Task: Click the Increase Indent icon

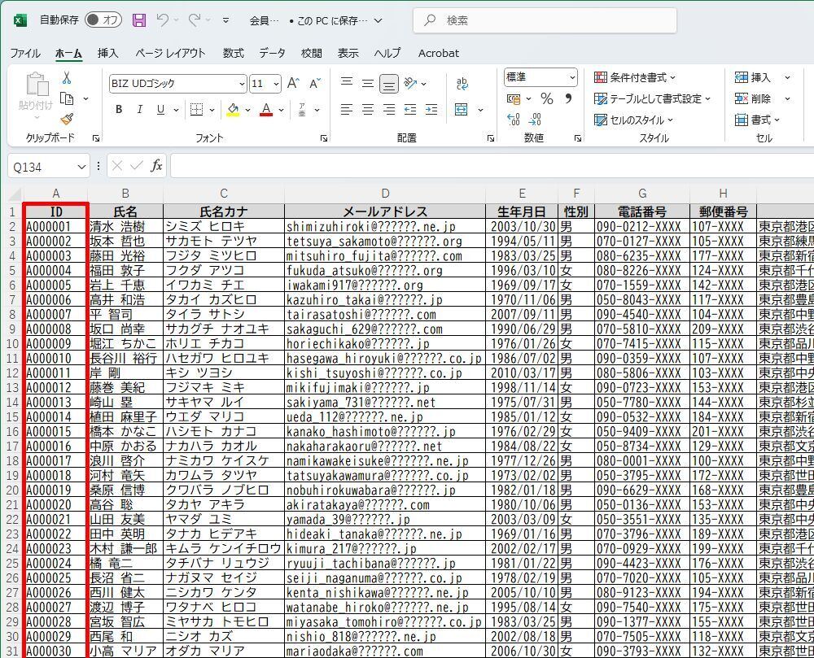Action: (x=431, y=110)
